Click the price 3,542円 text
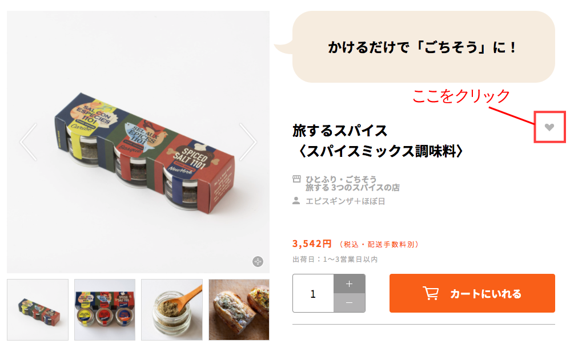Screen dimensions: 570x344 pyautogui.click(x=312, y=244)
